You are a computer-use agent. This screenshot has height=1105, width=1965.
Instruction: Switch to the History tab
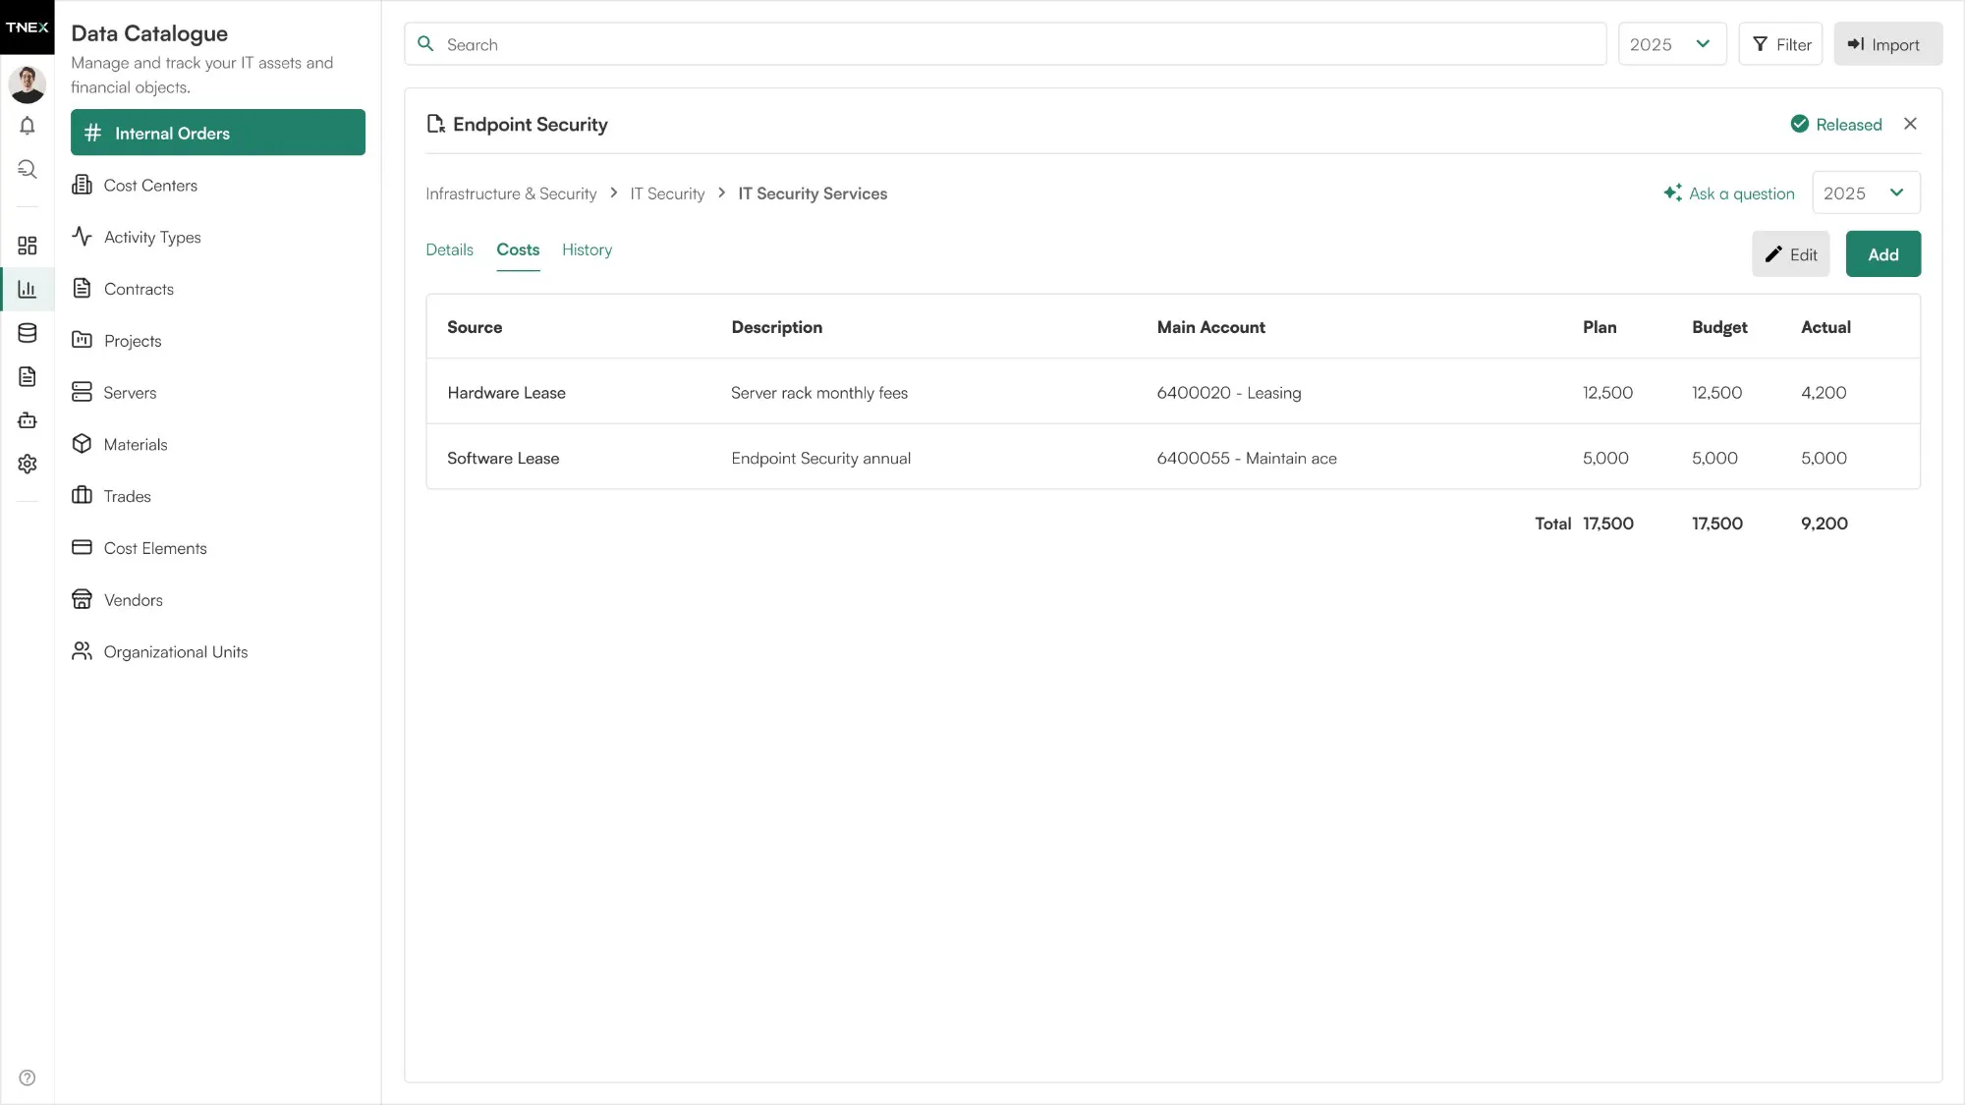[x=587, y=249]
